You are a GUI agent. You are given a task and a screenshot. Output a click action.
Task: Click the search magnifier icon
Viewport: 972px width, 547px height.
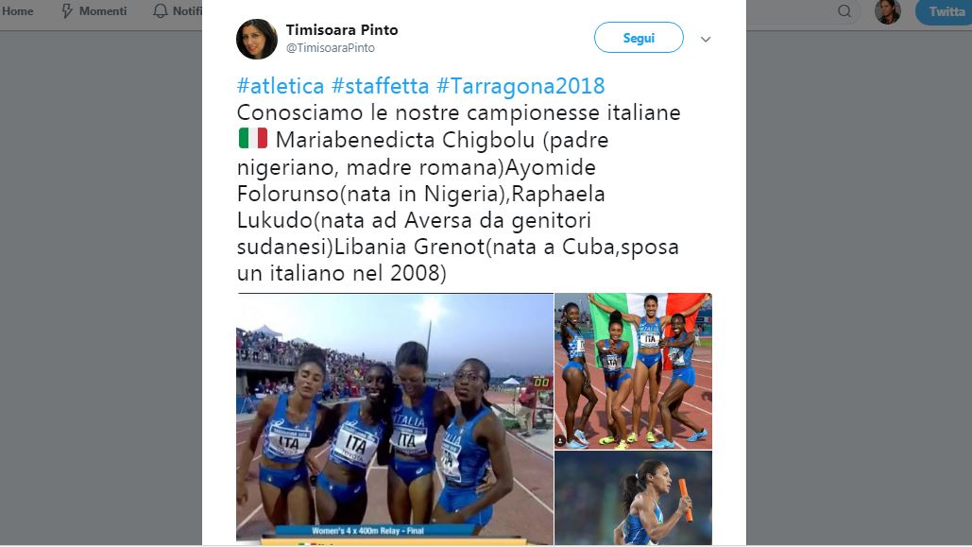844,11
